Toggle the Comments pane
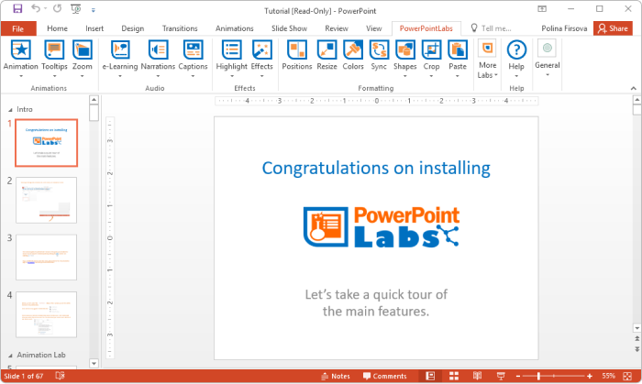This screenshot has height=384, width=642. (385, 376)
